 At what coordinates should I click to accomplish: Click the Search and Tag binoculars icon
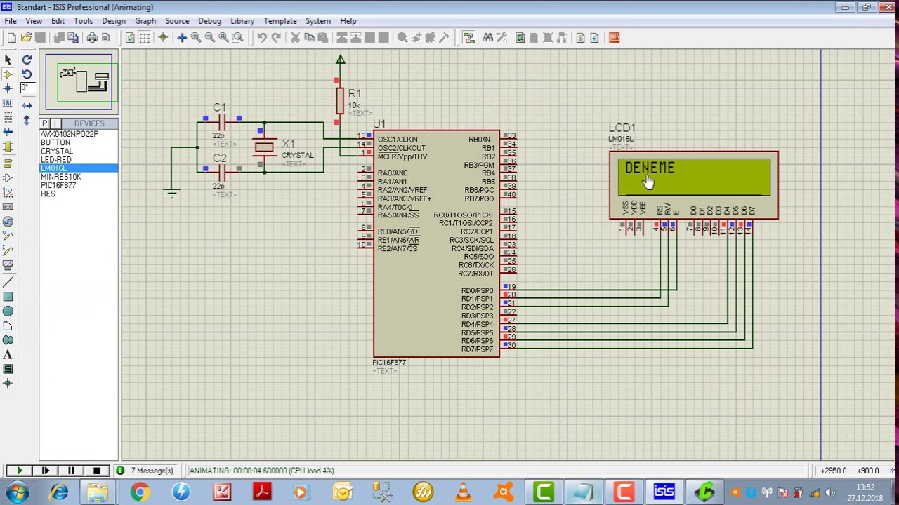coord(487,38)
